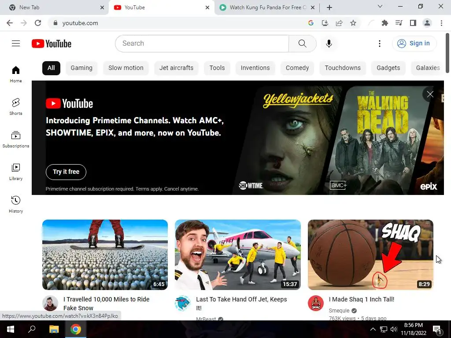Viewport: 451px width, 338px height.
Task: Open Chrome's three-dot menu
Action: [441, 23]
